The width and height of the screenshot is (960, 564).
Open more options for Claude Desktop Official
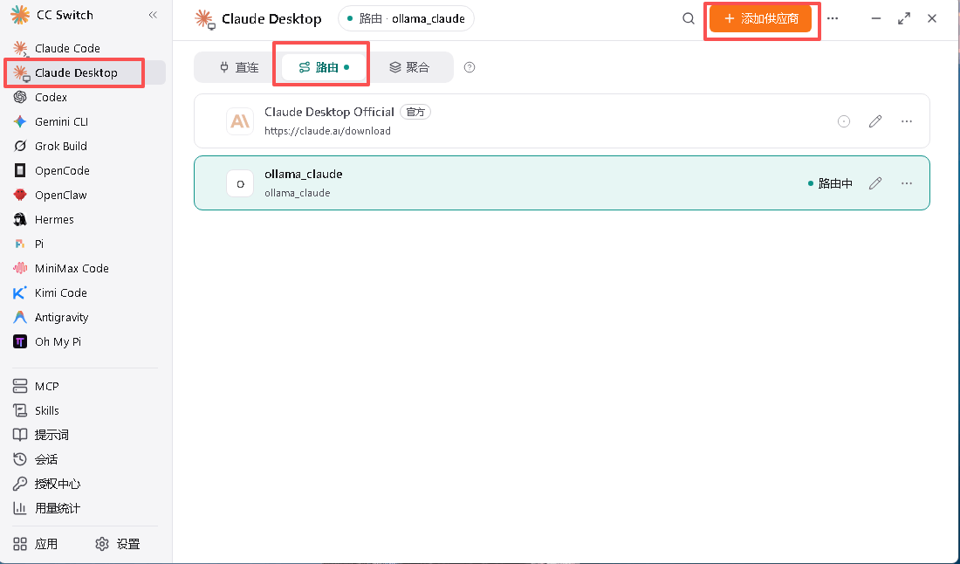point(907,121)
